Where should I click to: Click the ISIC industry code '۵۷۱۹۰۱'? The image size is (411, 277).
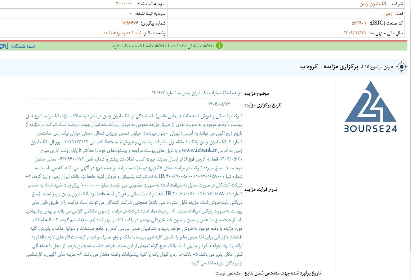(x=359, y=23)
